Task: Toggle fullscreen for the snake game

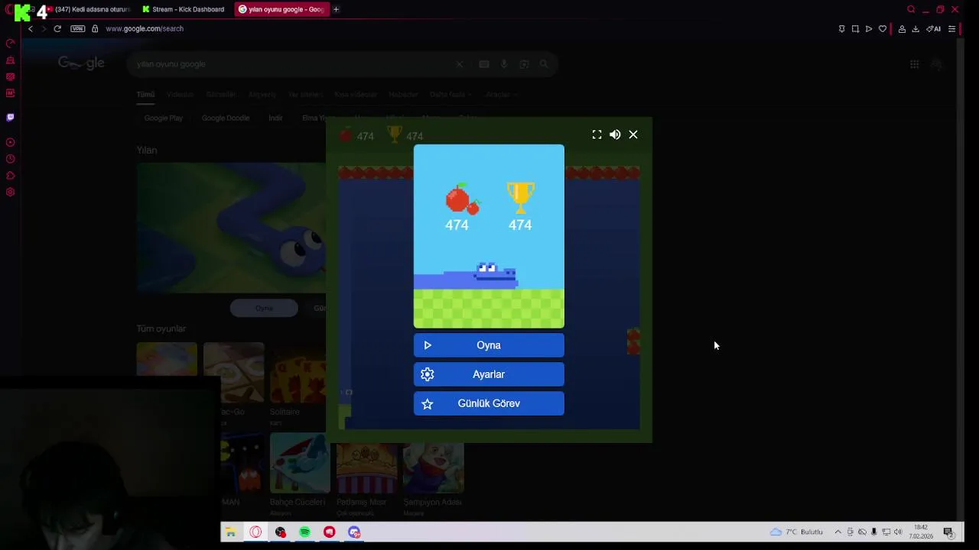Action: click(x=597, y=134)
